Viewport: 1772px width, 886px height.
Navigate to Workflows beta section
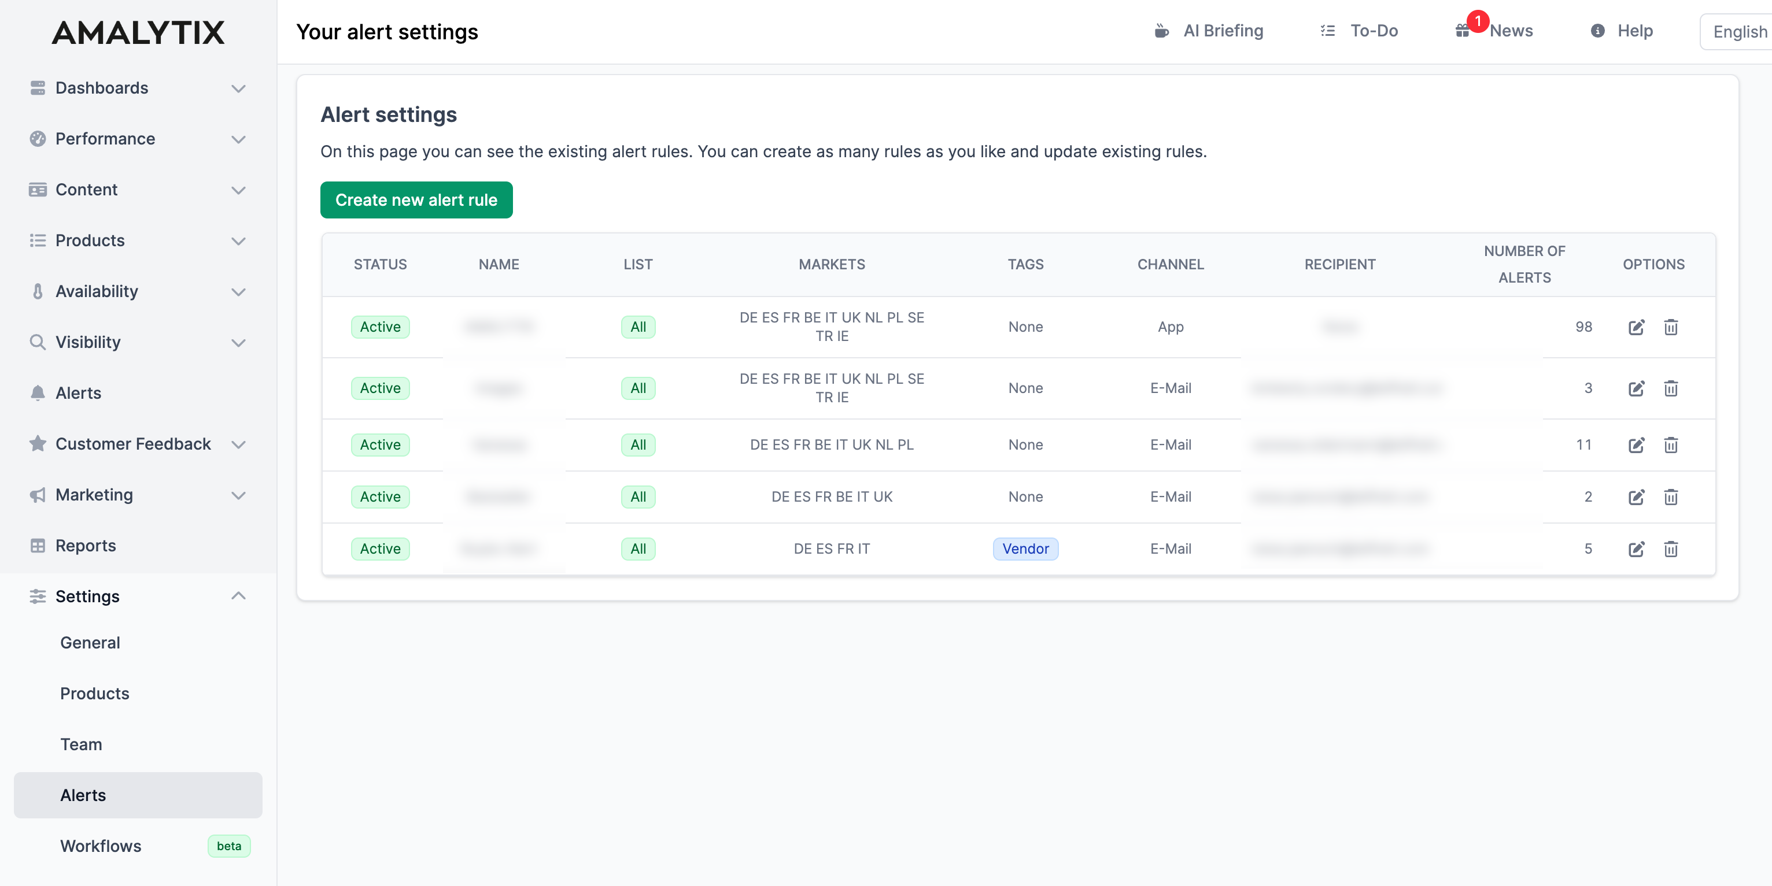(x=99, y=846)
